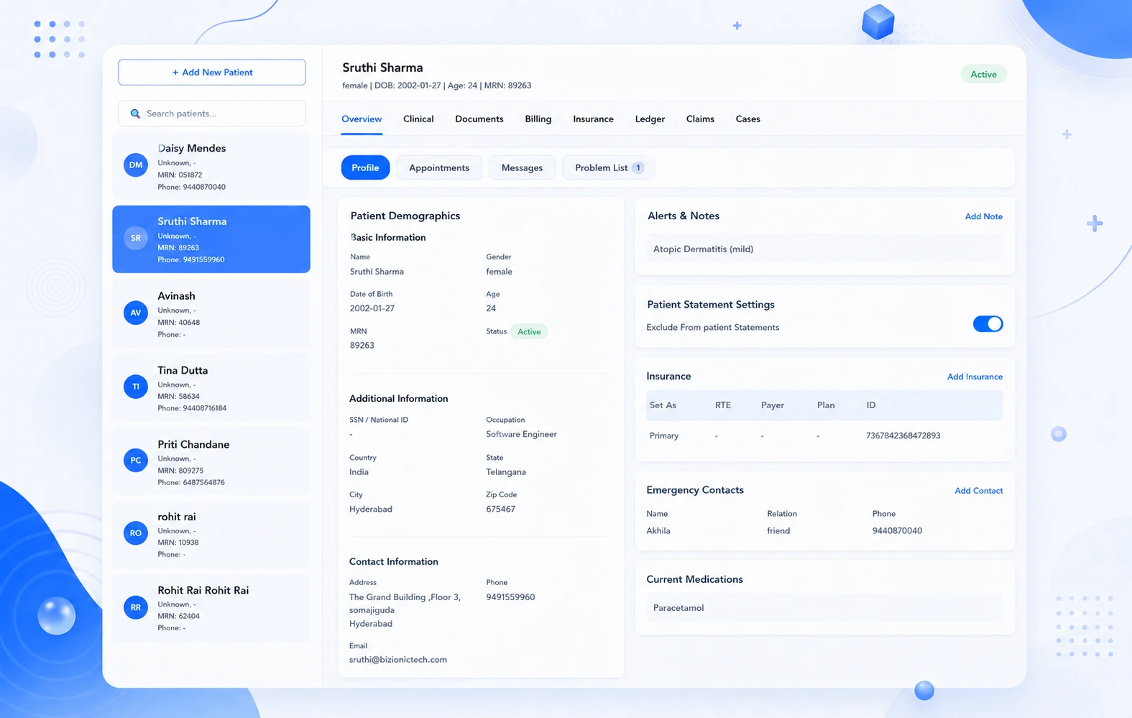1132x718 pixels.
Task: Click City value Hyderabad
Action: coord(371,509)
